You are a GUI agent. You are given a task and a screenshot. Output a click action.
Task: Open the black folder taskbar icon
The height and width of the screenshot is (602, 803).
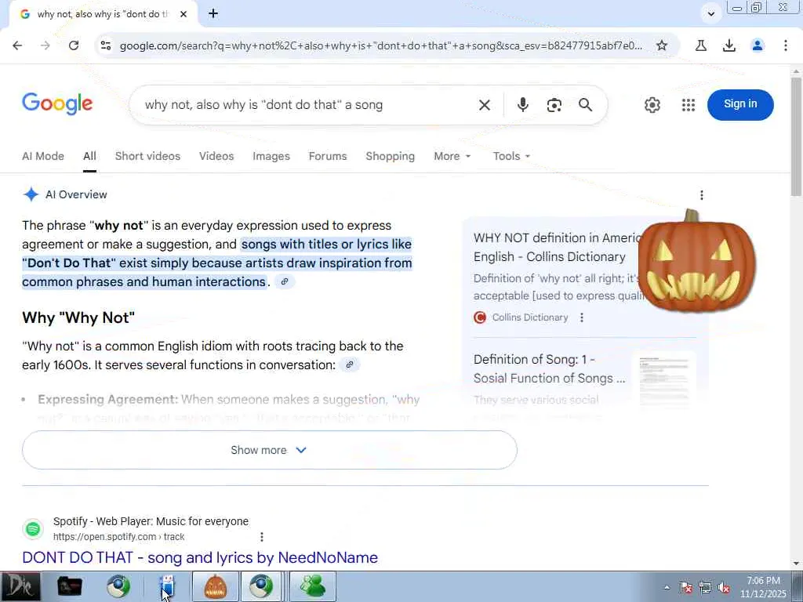pyautogui.click(x=69, y=586)
